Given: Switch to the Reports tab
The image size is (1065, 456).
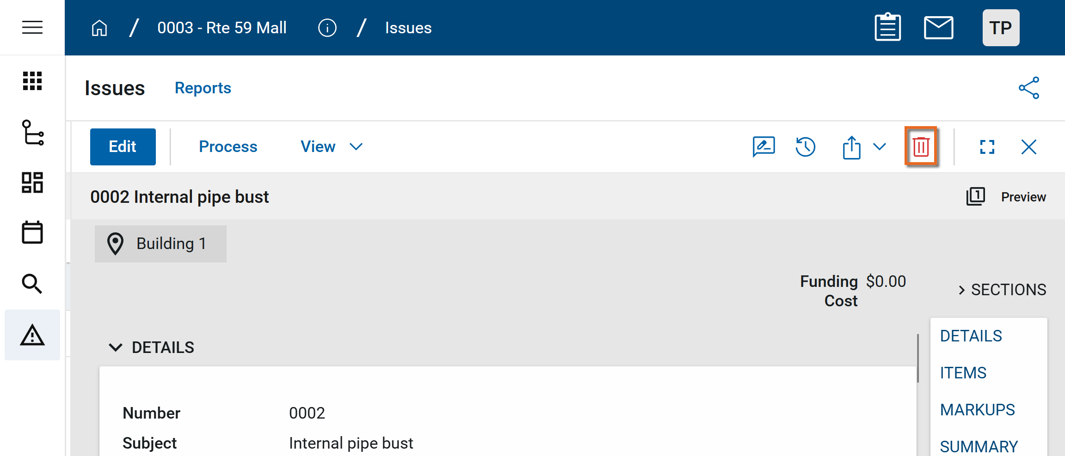Looking at the screenshot, I should click(203, 88).
